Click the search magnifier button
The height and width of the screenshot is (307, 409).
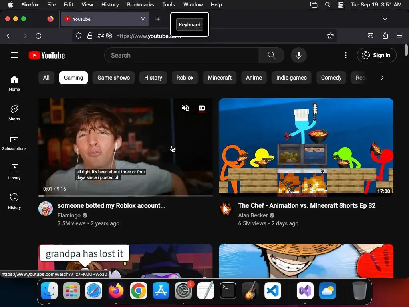coord(271,55)
